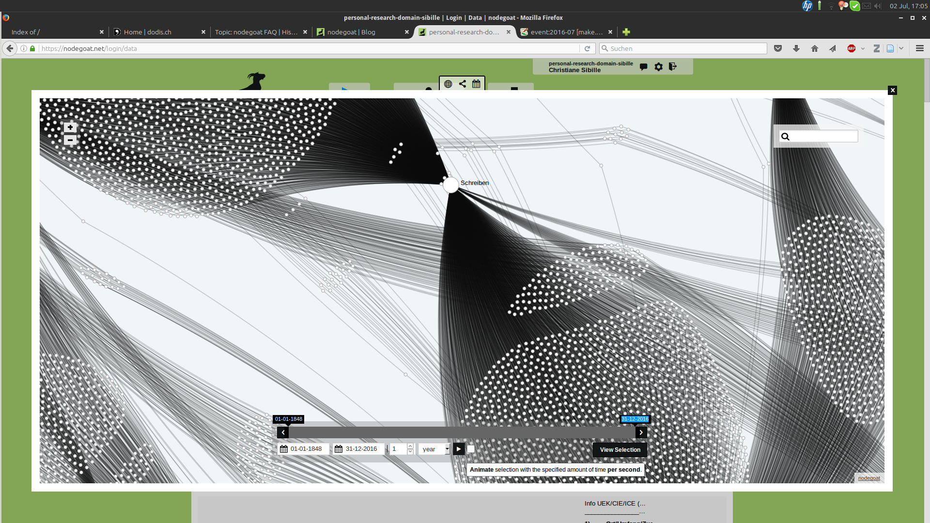Click the Adblock Plus ABP icon
This screenshot has height=523, width=930.
(852, 48)
